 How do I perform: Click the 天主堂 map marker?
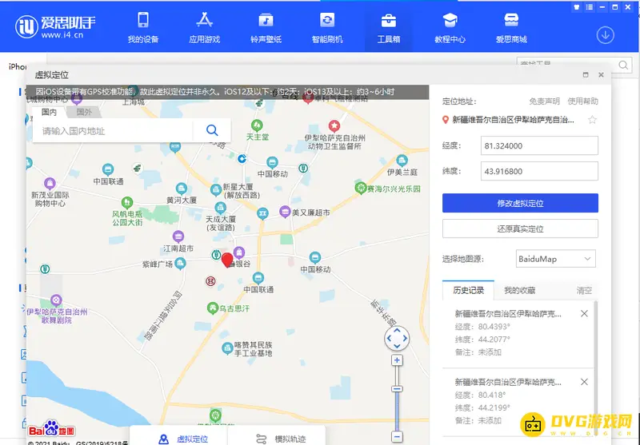(x=257, y=125)
